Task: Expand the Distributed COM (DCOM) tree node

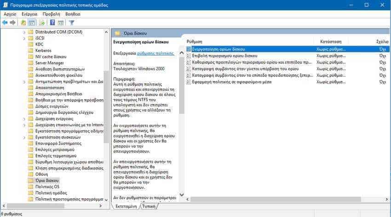Action: (24, 32)
